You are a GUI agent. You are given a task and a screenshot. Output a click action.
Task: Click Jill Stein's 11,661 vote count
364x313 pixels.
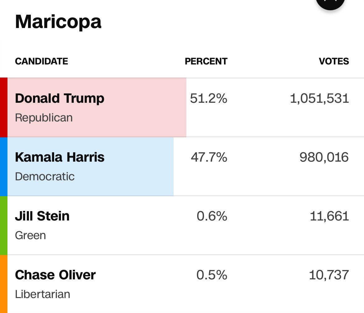(329, 216)
